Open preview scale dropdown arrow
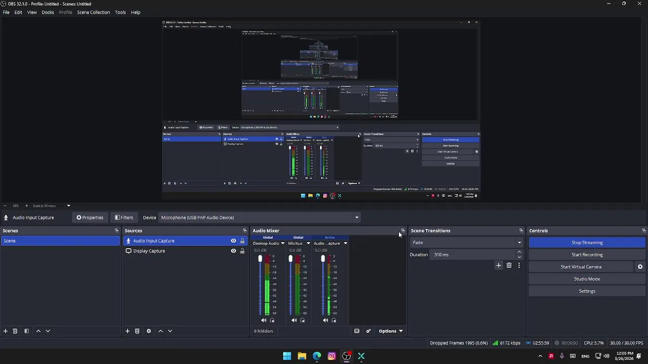 click(68, 206)
